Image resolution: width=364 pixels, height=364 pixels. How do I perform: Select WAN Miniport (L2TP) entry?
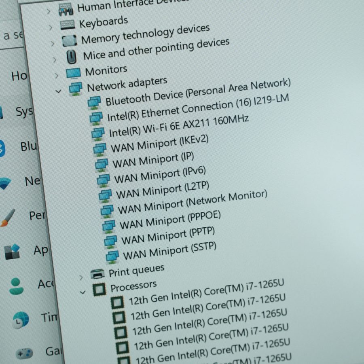[163, 190]
